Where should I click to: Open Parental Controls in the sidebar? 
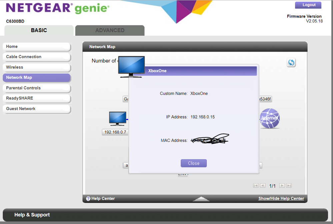coord(36,88)
